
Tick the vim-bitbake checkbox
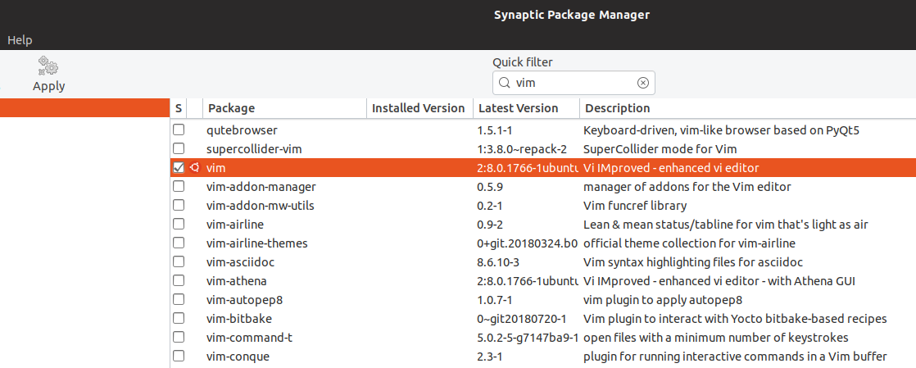[x=179, y=318]
